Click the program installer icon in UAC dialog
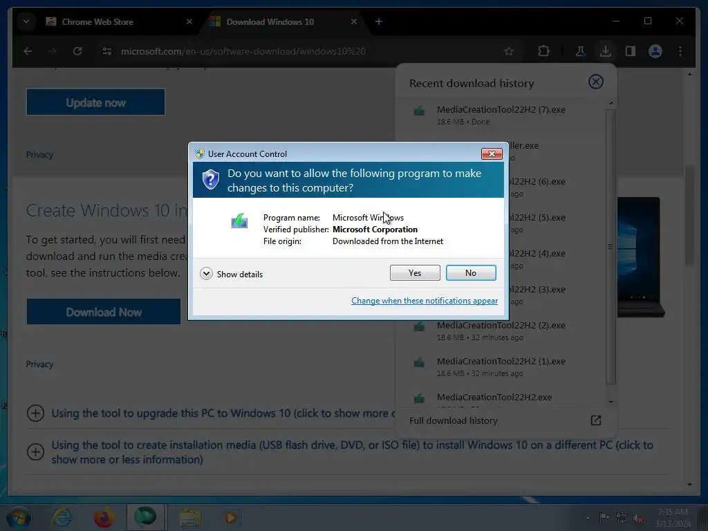Image resolution: width=708 pixels, height=531 pixels. [239, 221]
